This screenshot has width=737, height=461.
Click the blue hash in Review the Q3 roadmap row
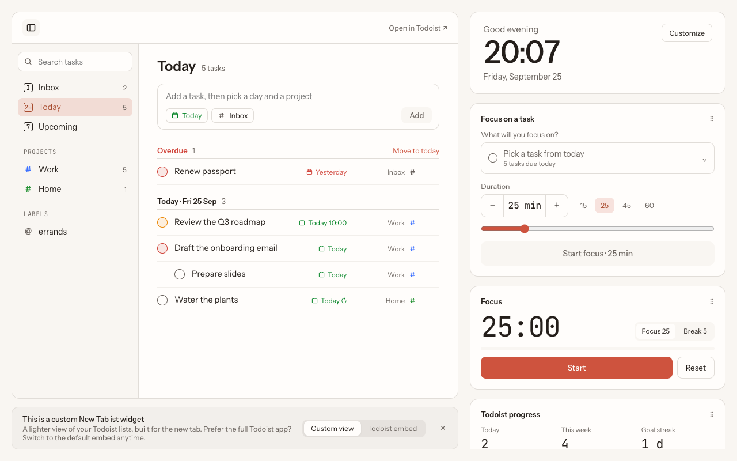pos(412,223)
